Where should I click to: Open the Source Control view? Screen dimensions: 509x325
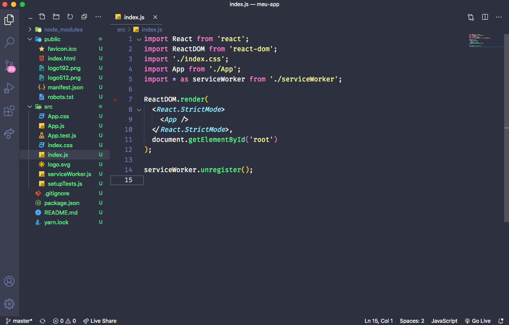point(9,65)
